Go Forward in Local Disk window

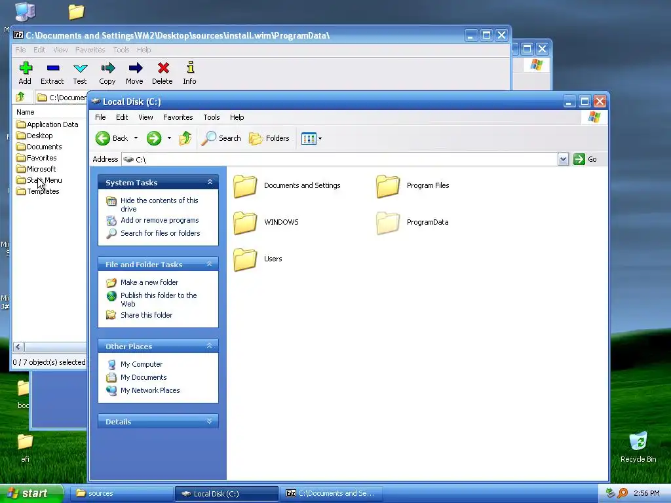(x=154, y=138)
